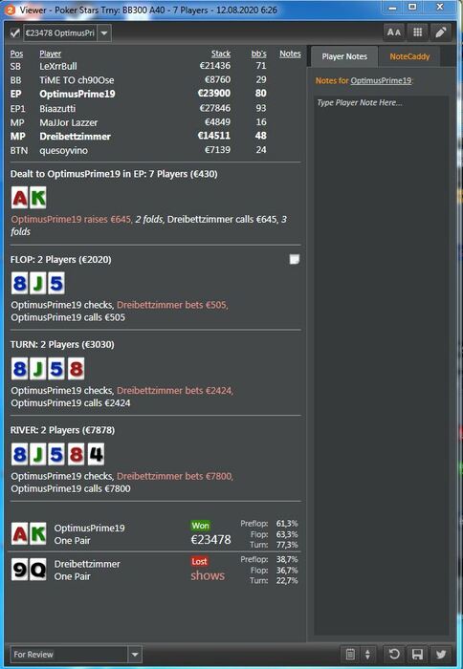The width and height of the screenshot is (463, 669).
Task: Click the save floppy disk icon
Action: tap(417, 654)
